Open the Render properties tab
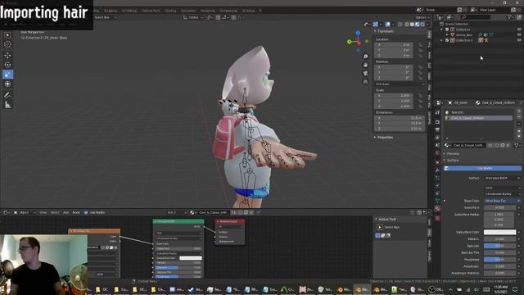Viewport: 524px width, 295px height. (x=437, y=122)
